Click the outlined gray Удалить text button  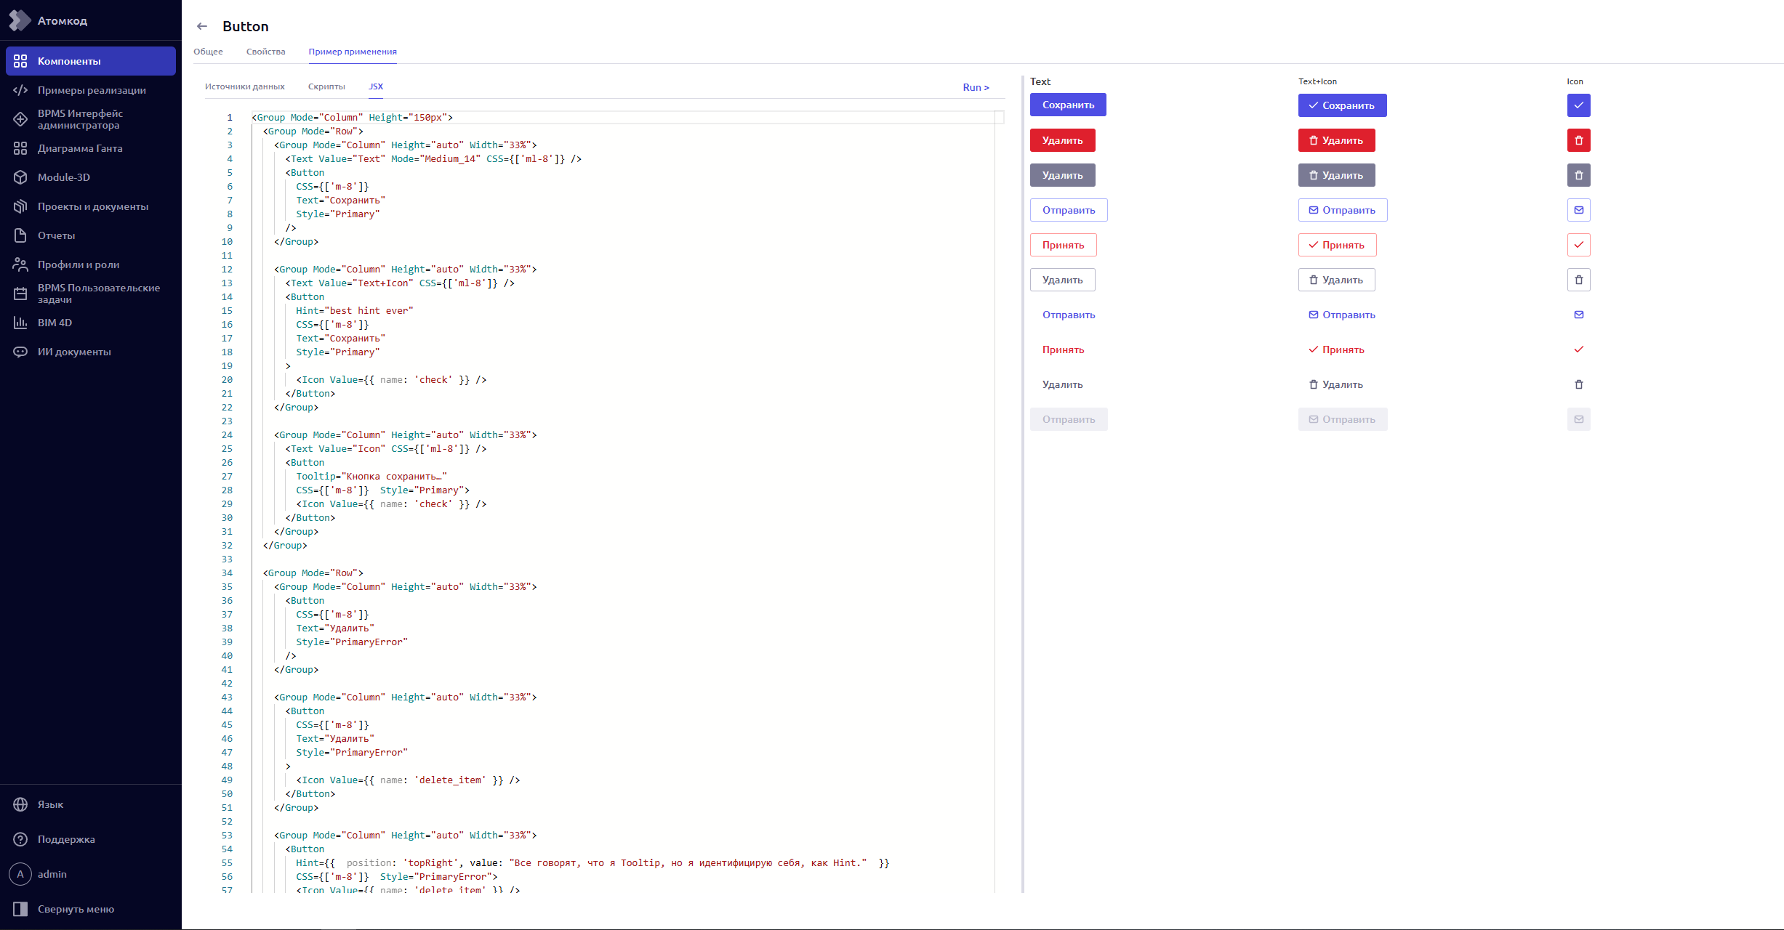coord(1062,280)
